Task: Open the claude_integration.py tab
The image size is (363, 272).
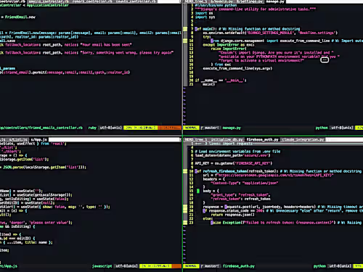Action: pyautogui.click(x=303, y=139)
